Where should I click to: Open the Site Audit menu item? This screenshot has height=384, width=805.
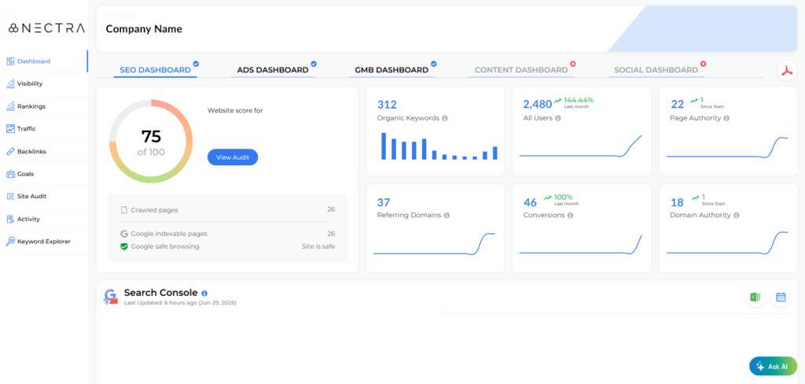[x=32, y=197]
